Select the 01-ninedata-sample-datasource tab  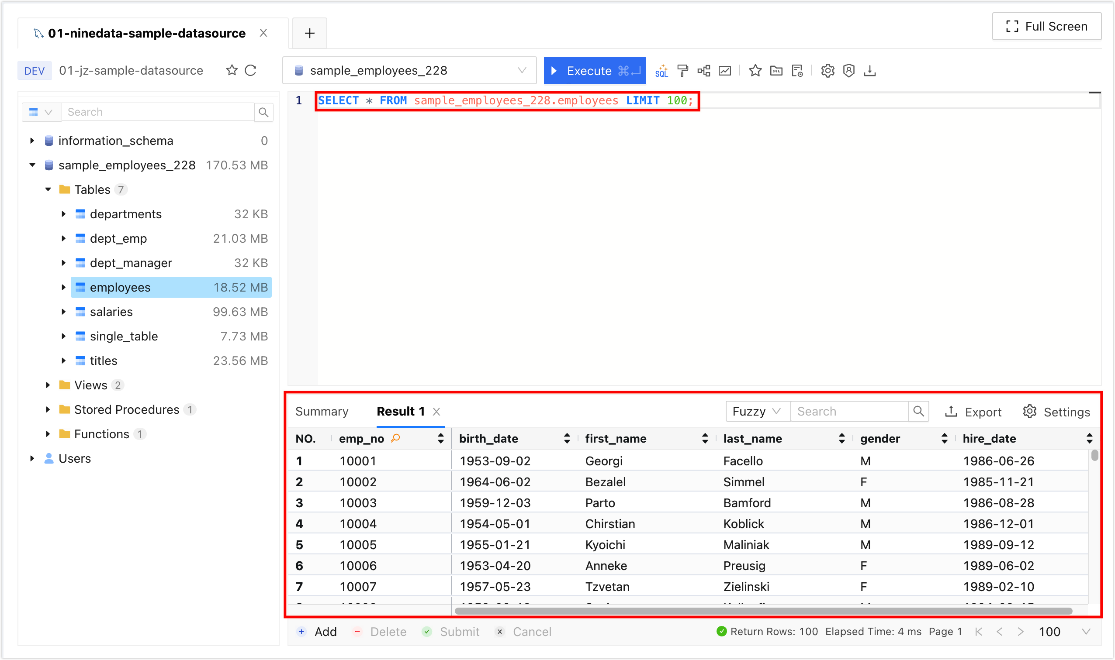146,33
